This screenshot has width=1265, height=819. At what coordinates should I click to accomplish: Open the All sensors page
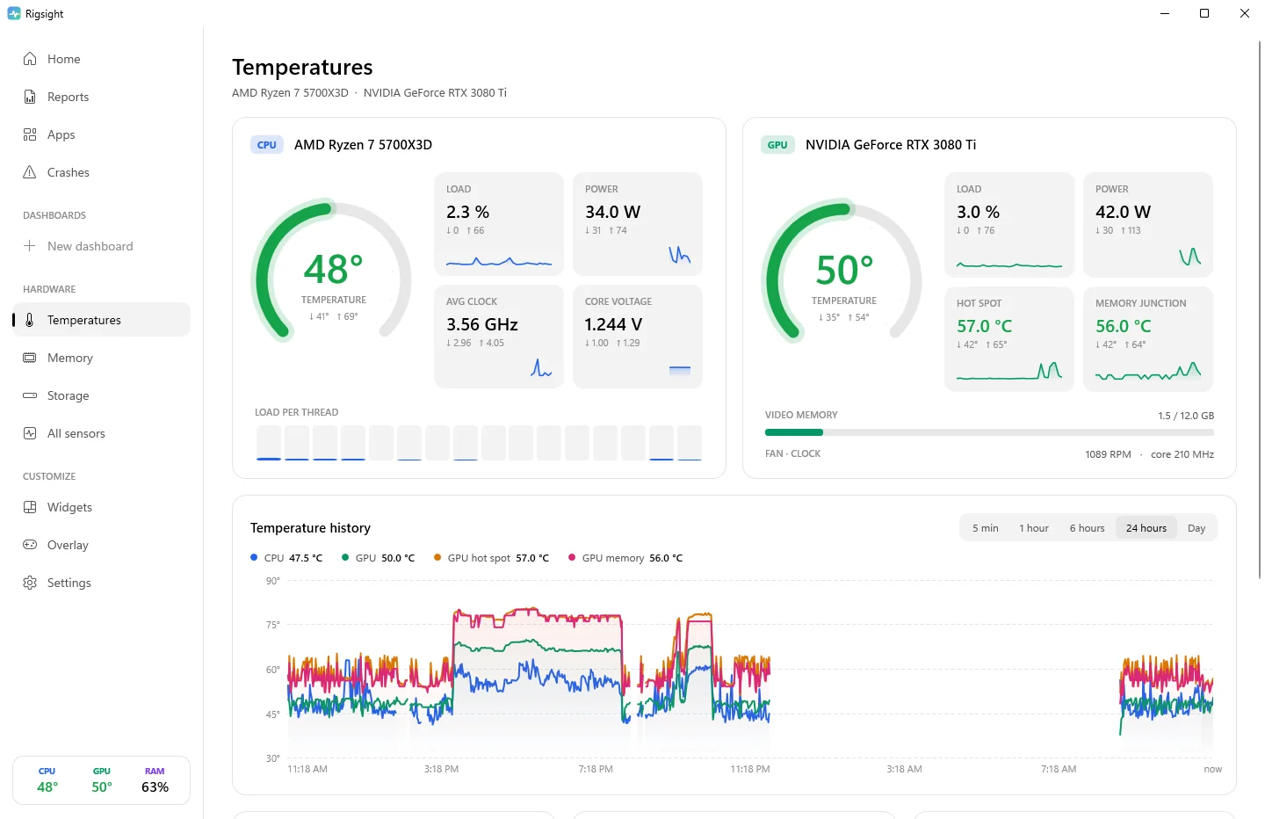(x=101, y=433)
